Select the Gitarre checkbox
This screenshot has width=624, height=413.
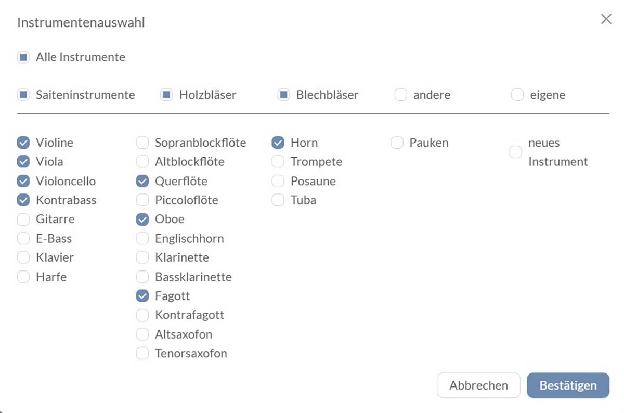coord(23,220)
